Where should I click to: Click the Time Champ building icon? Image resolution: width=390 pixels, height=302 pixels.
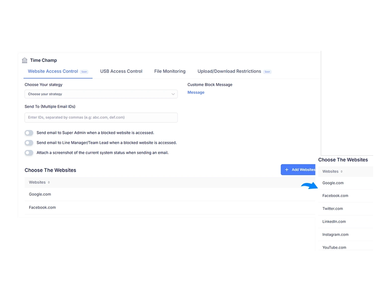pos(24,60)
